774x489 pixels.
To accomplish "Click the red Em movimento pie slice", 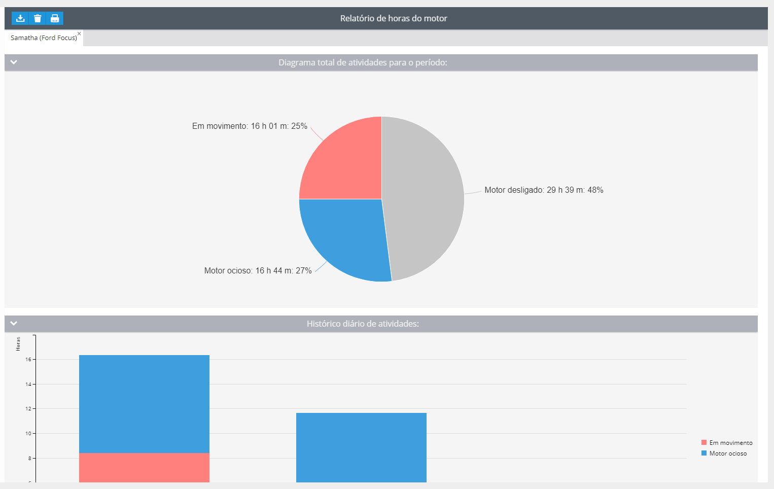I will [350, 167].
